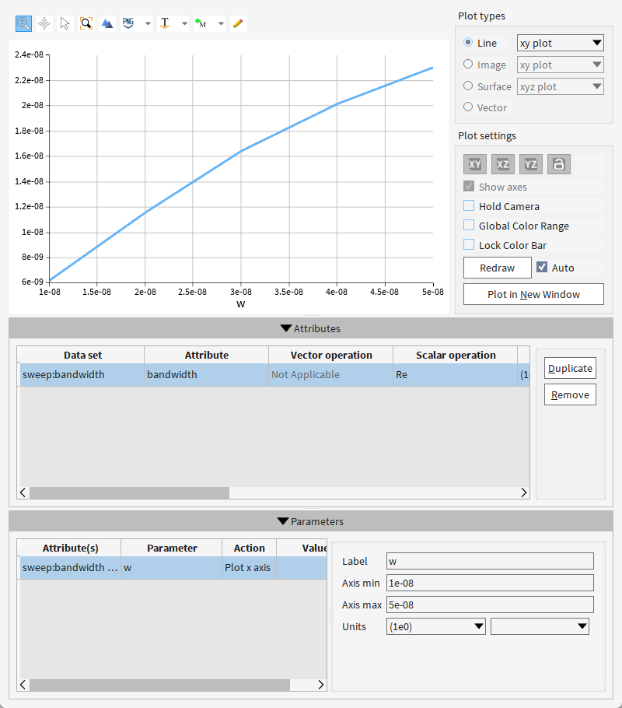Select the arrow pointer tool

click(x=65, y=23)
